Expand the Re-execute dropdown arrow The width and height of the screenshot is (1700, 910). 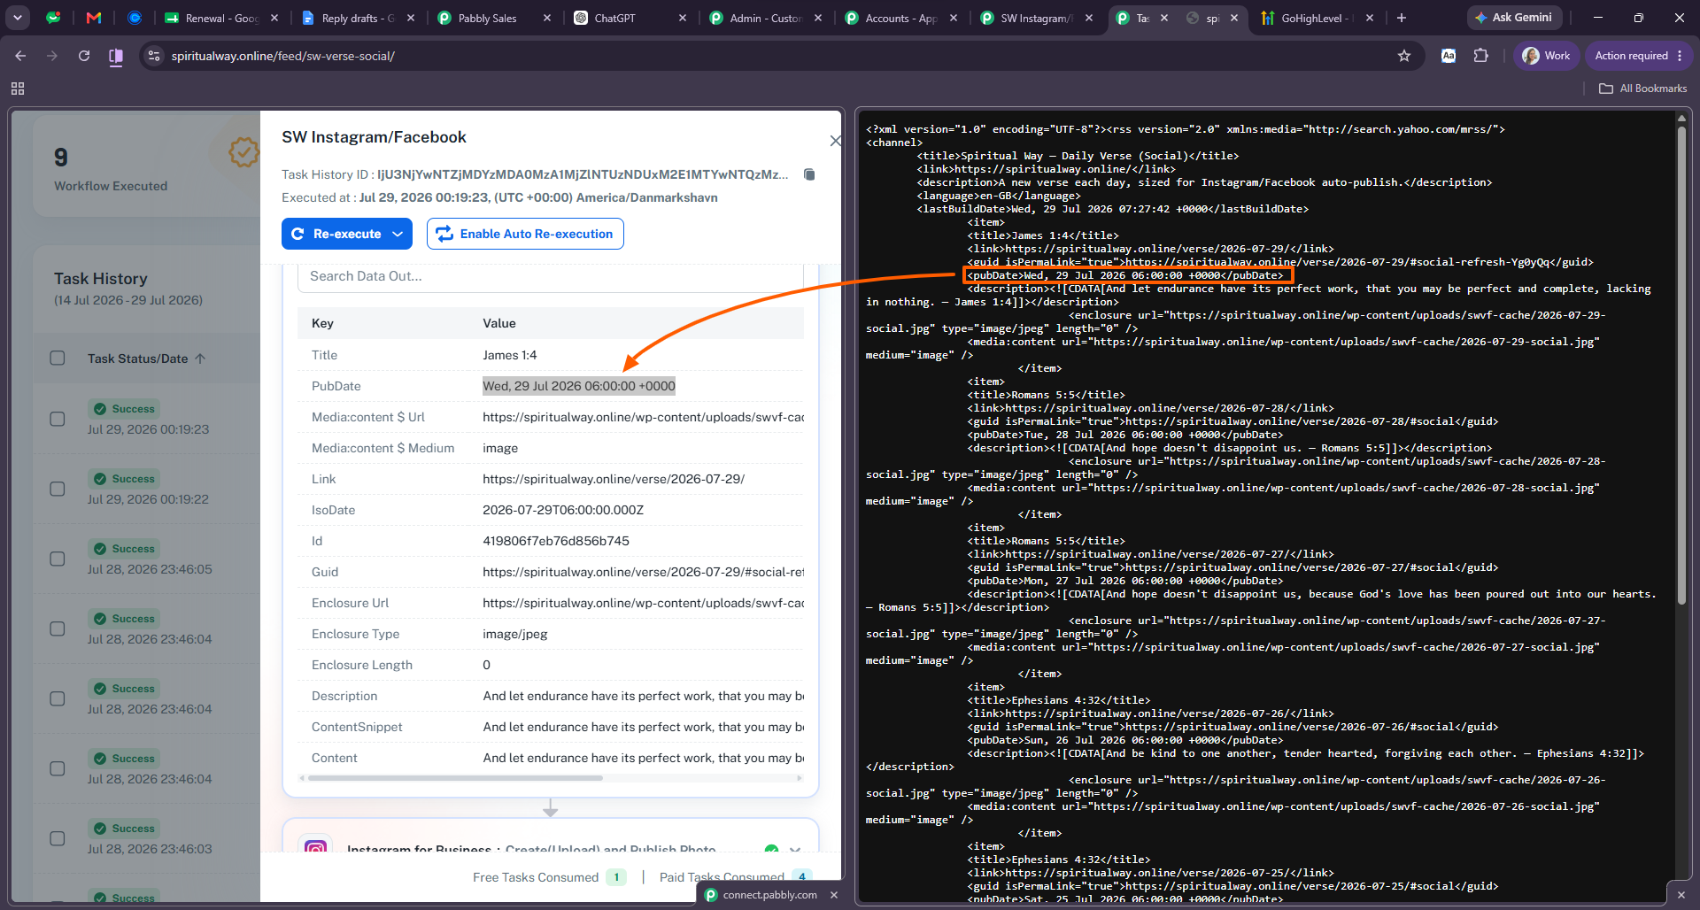point(398,234)
